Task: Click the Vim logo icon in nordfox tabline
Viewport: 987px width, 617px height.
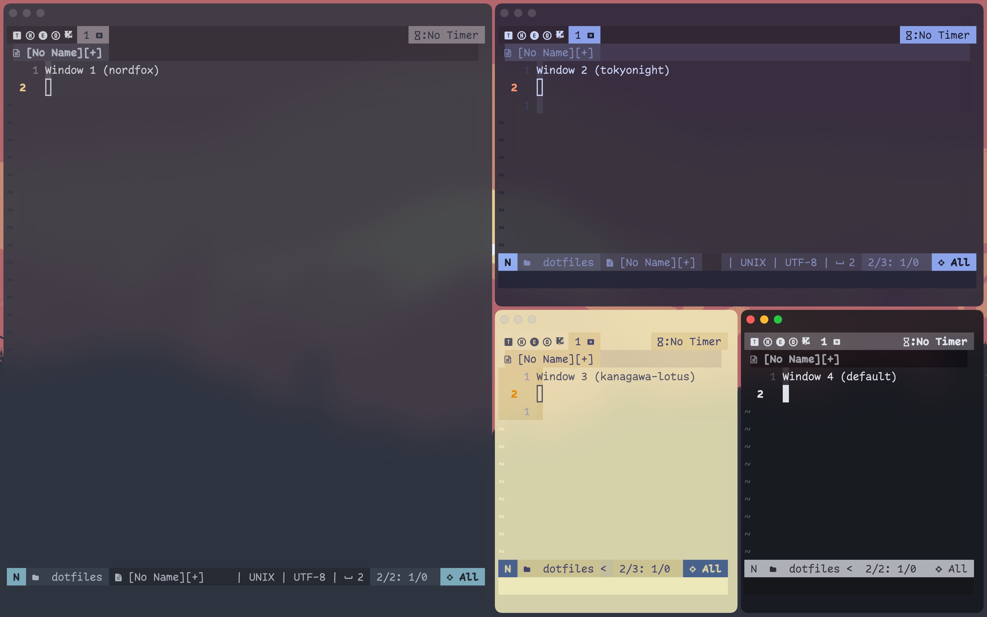Action: click(x=69, y=35)
